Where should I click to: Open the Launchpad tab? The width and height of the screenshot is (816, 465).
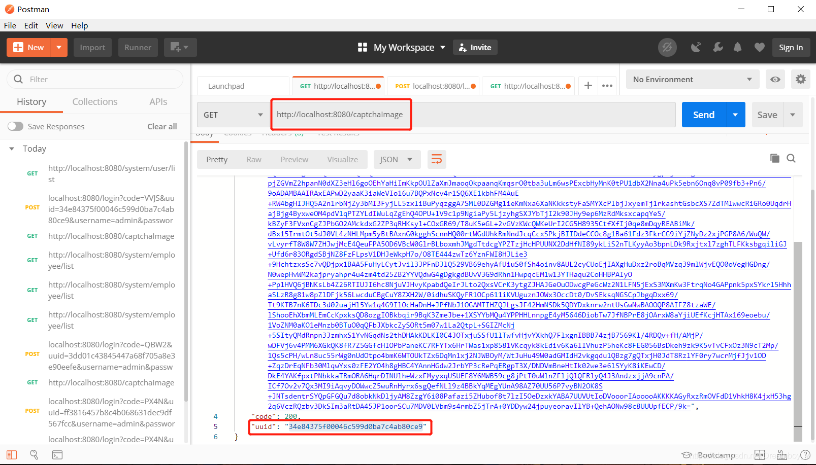[x=243, y=86]
